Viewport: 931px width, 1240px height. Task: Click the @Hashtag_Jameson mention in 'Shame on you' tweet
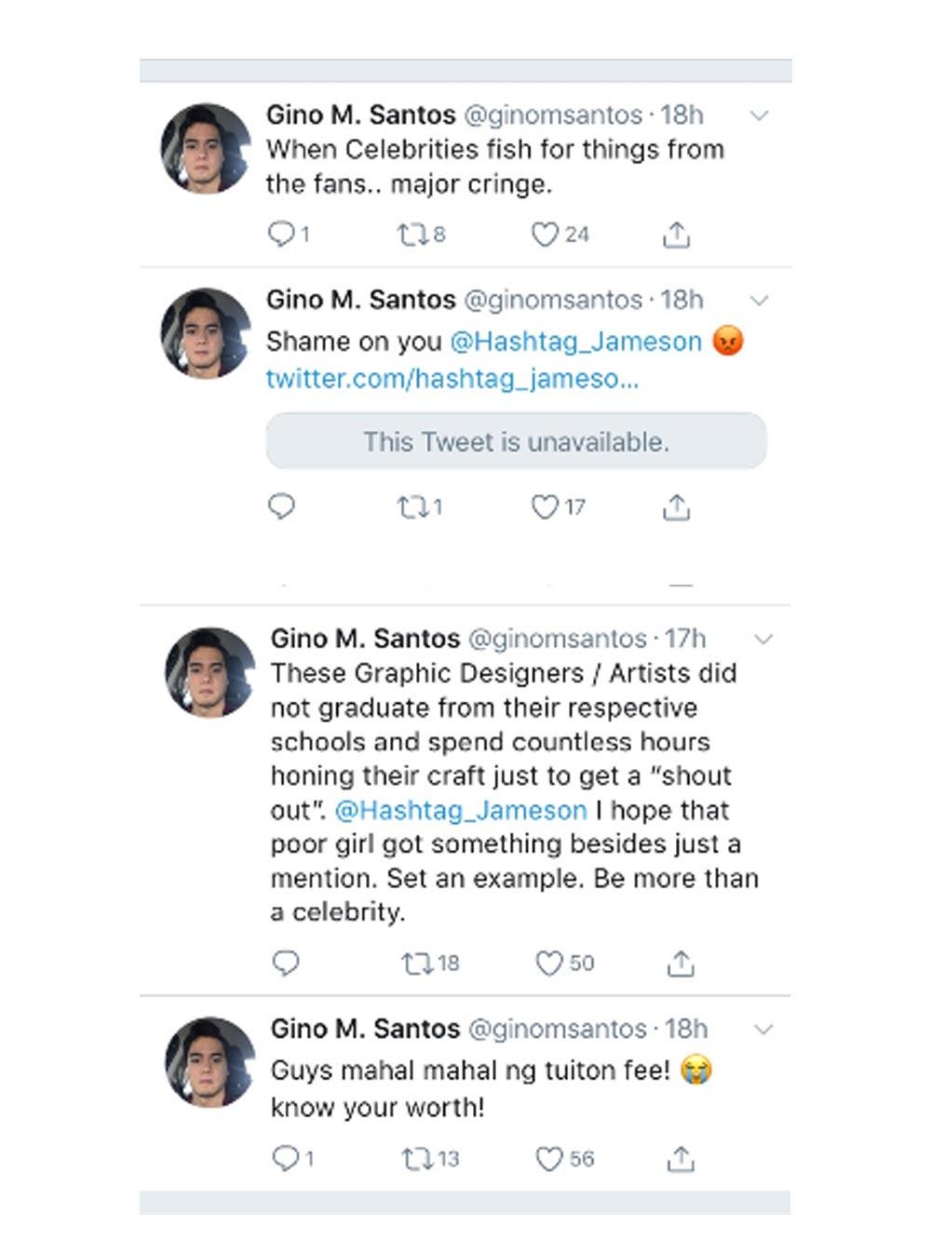[575, 342]
